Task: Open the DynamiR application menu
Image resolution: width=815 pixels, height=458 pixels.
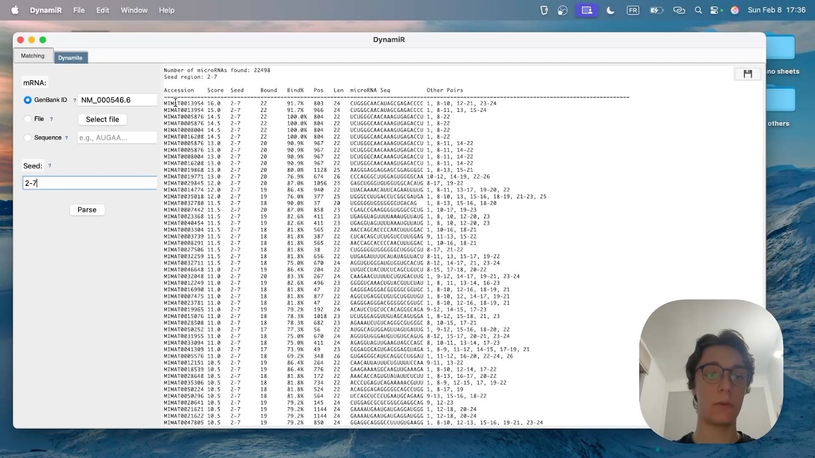Action: click(46, 10)
